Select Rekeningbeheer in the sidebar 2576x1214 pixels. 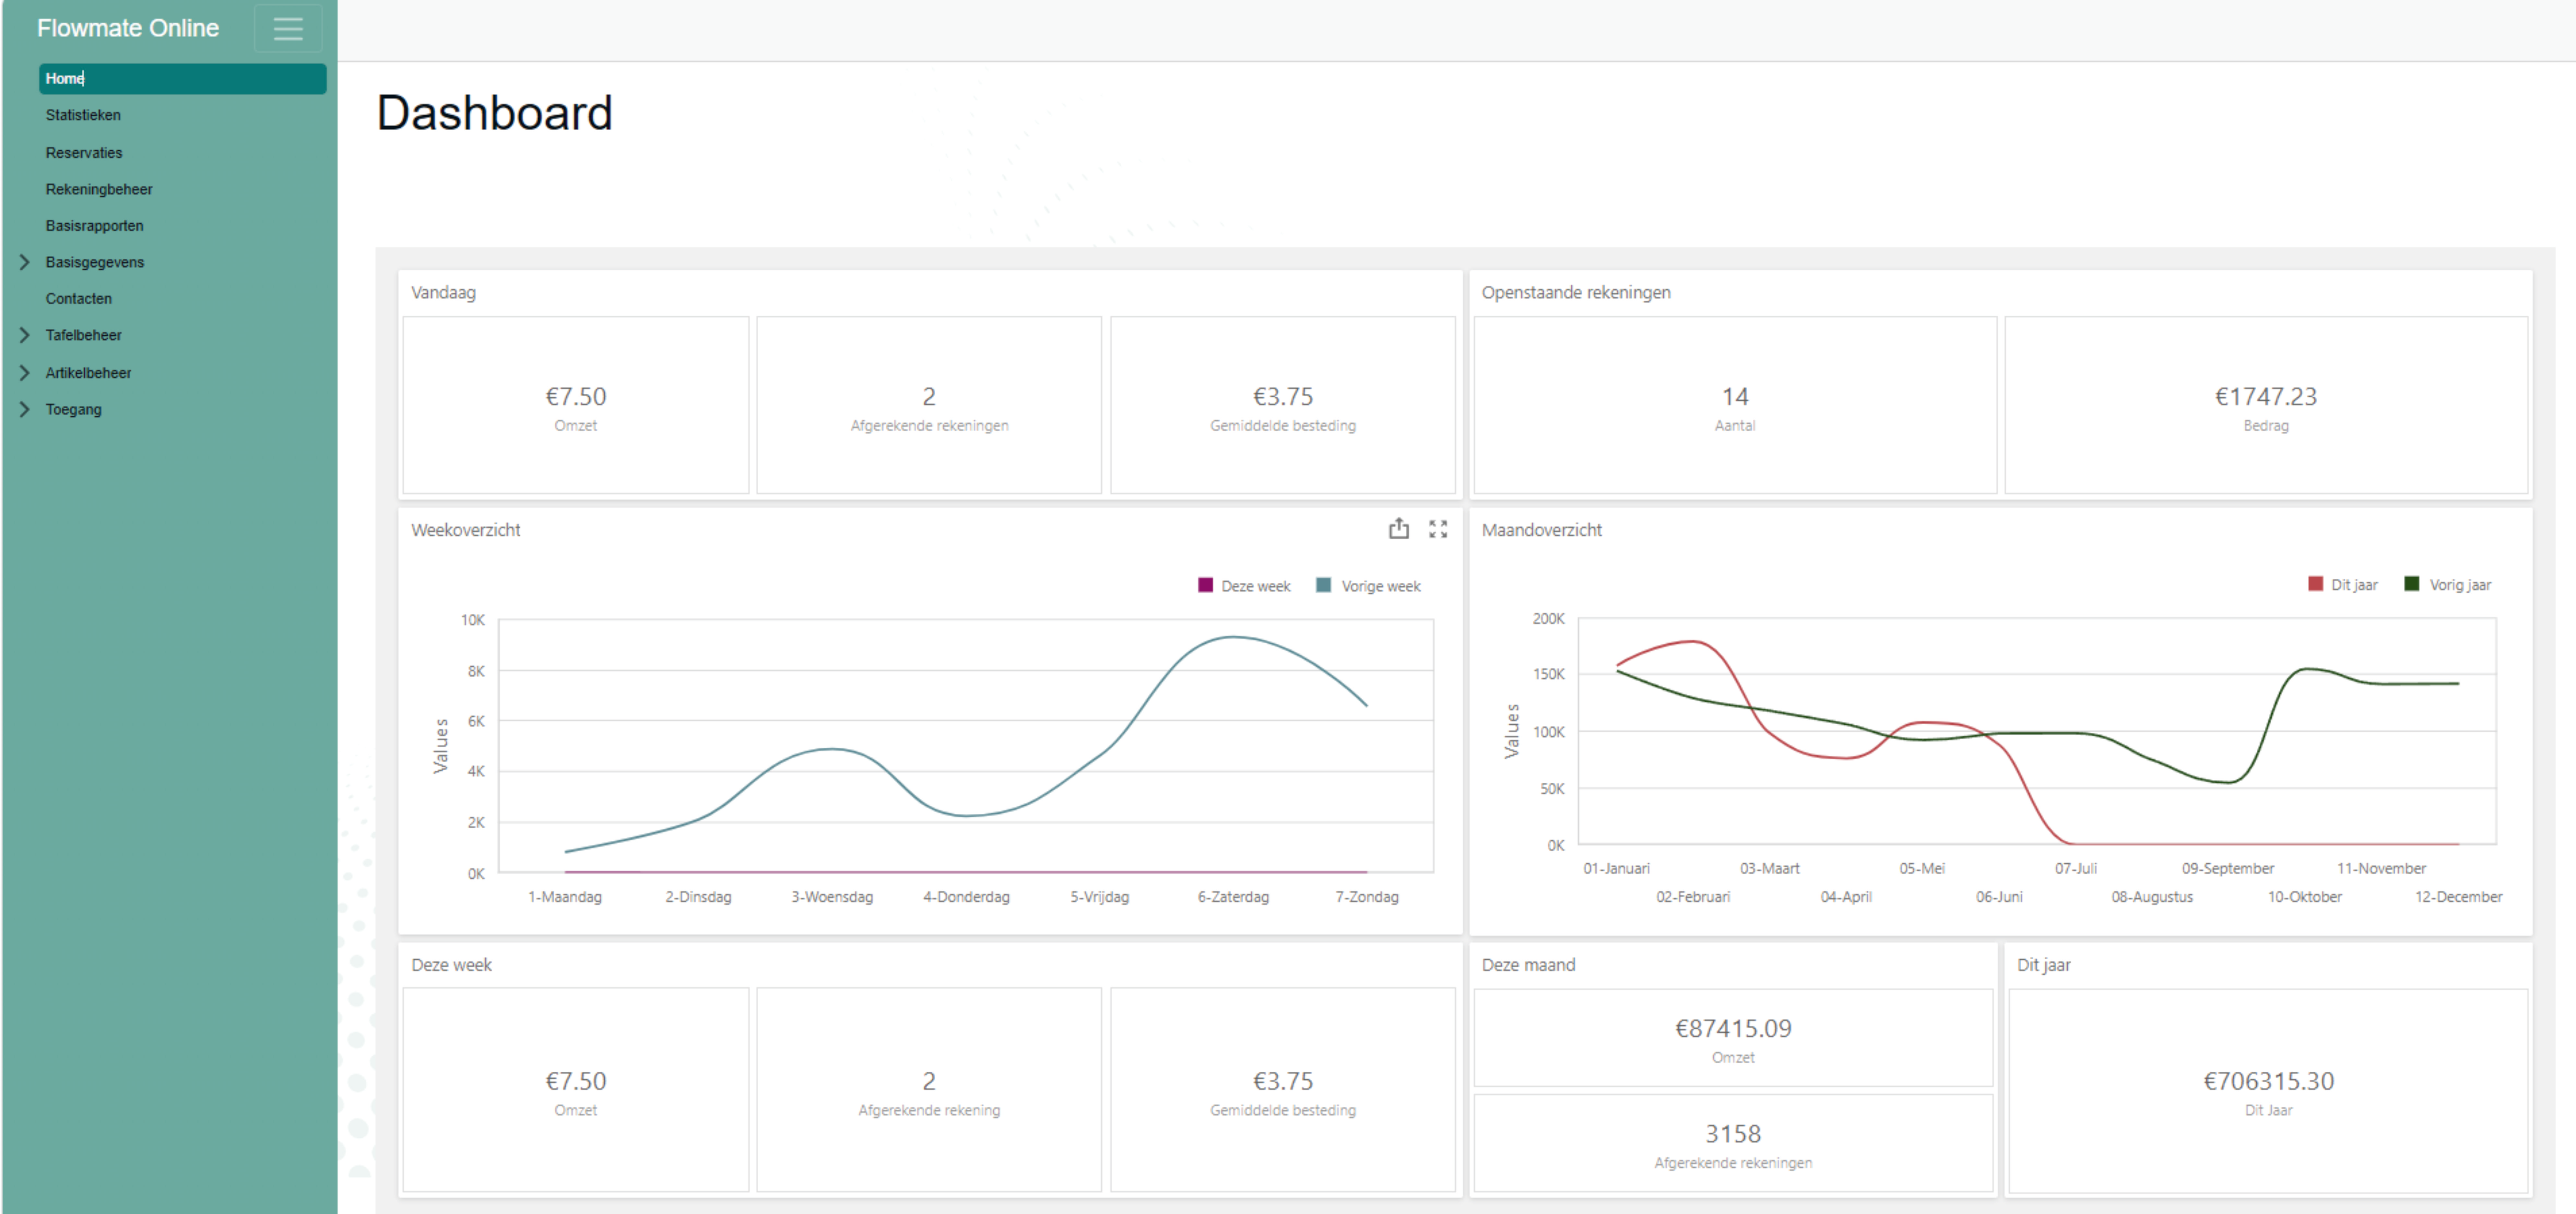point(99,189)
